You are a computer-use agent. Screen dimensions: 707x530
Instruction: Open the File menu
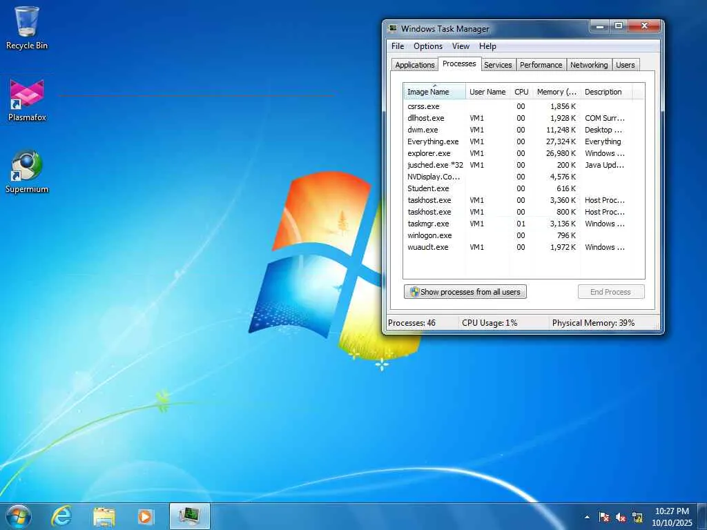(x=398, y=46)
